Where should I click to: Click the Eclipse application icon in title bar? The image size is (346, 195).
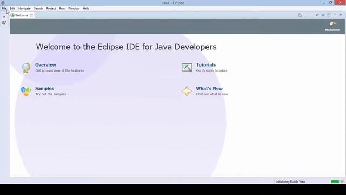pyautogui.click(x=3, y=3)
